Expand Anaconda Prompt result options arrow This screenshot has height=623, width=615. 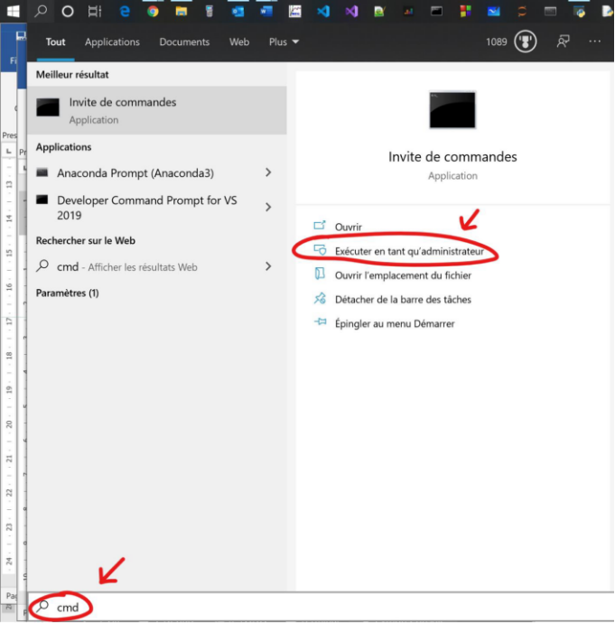(268, 172)
